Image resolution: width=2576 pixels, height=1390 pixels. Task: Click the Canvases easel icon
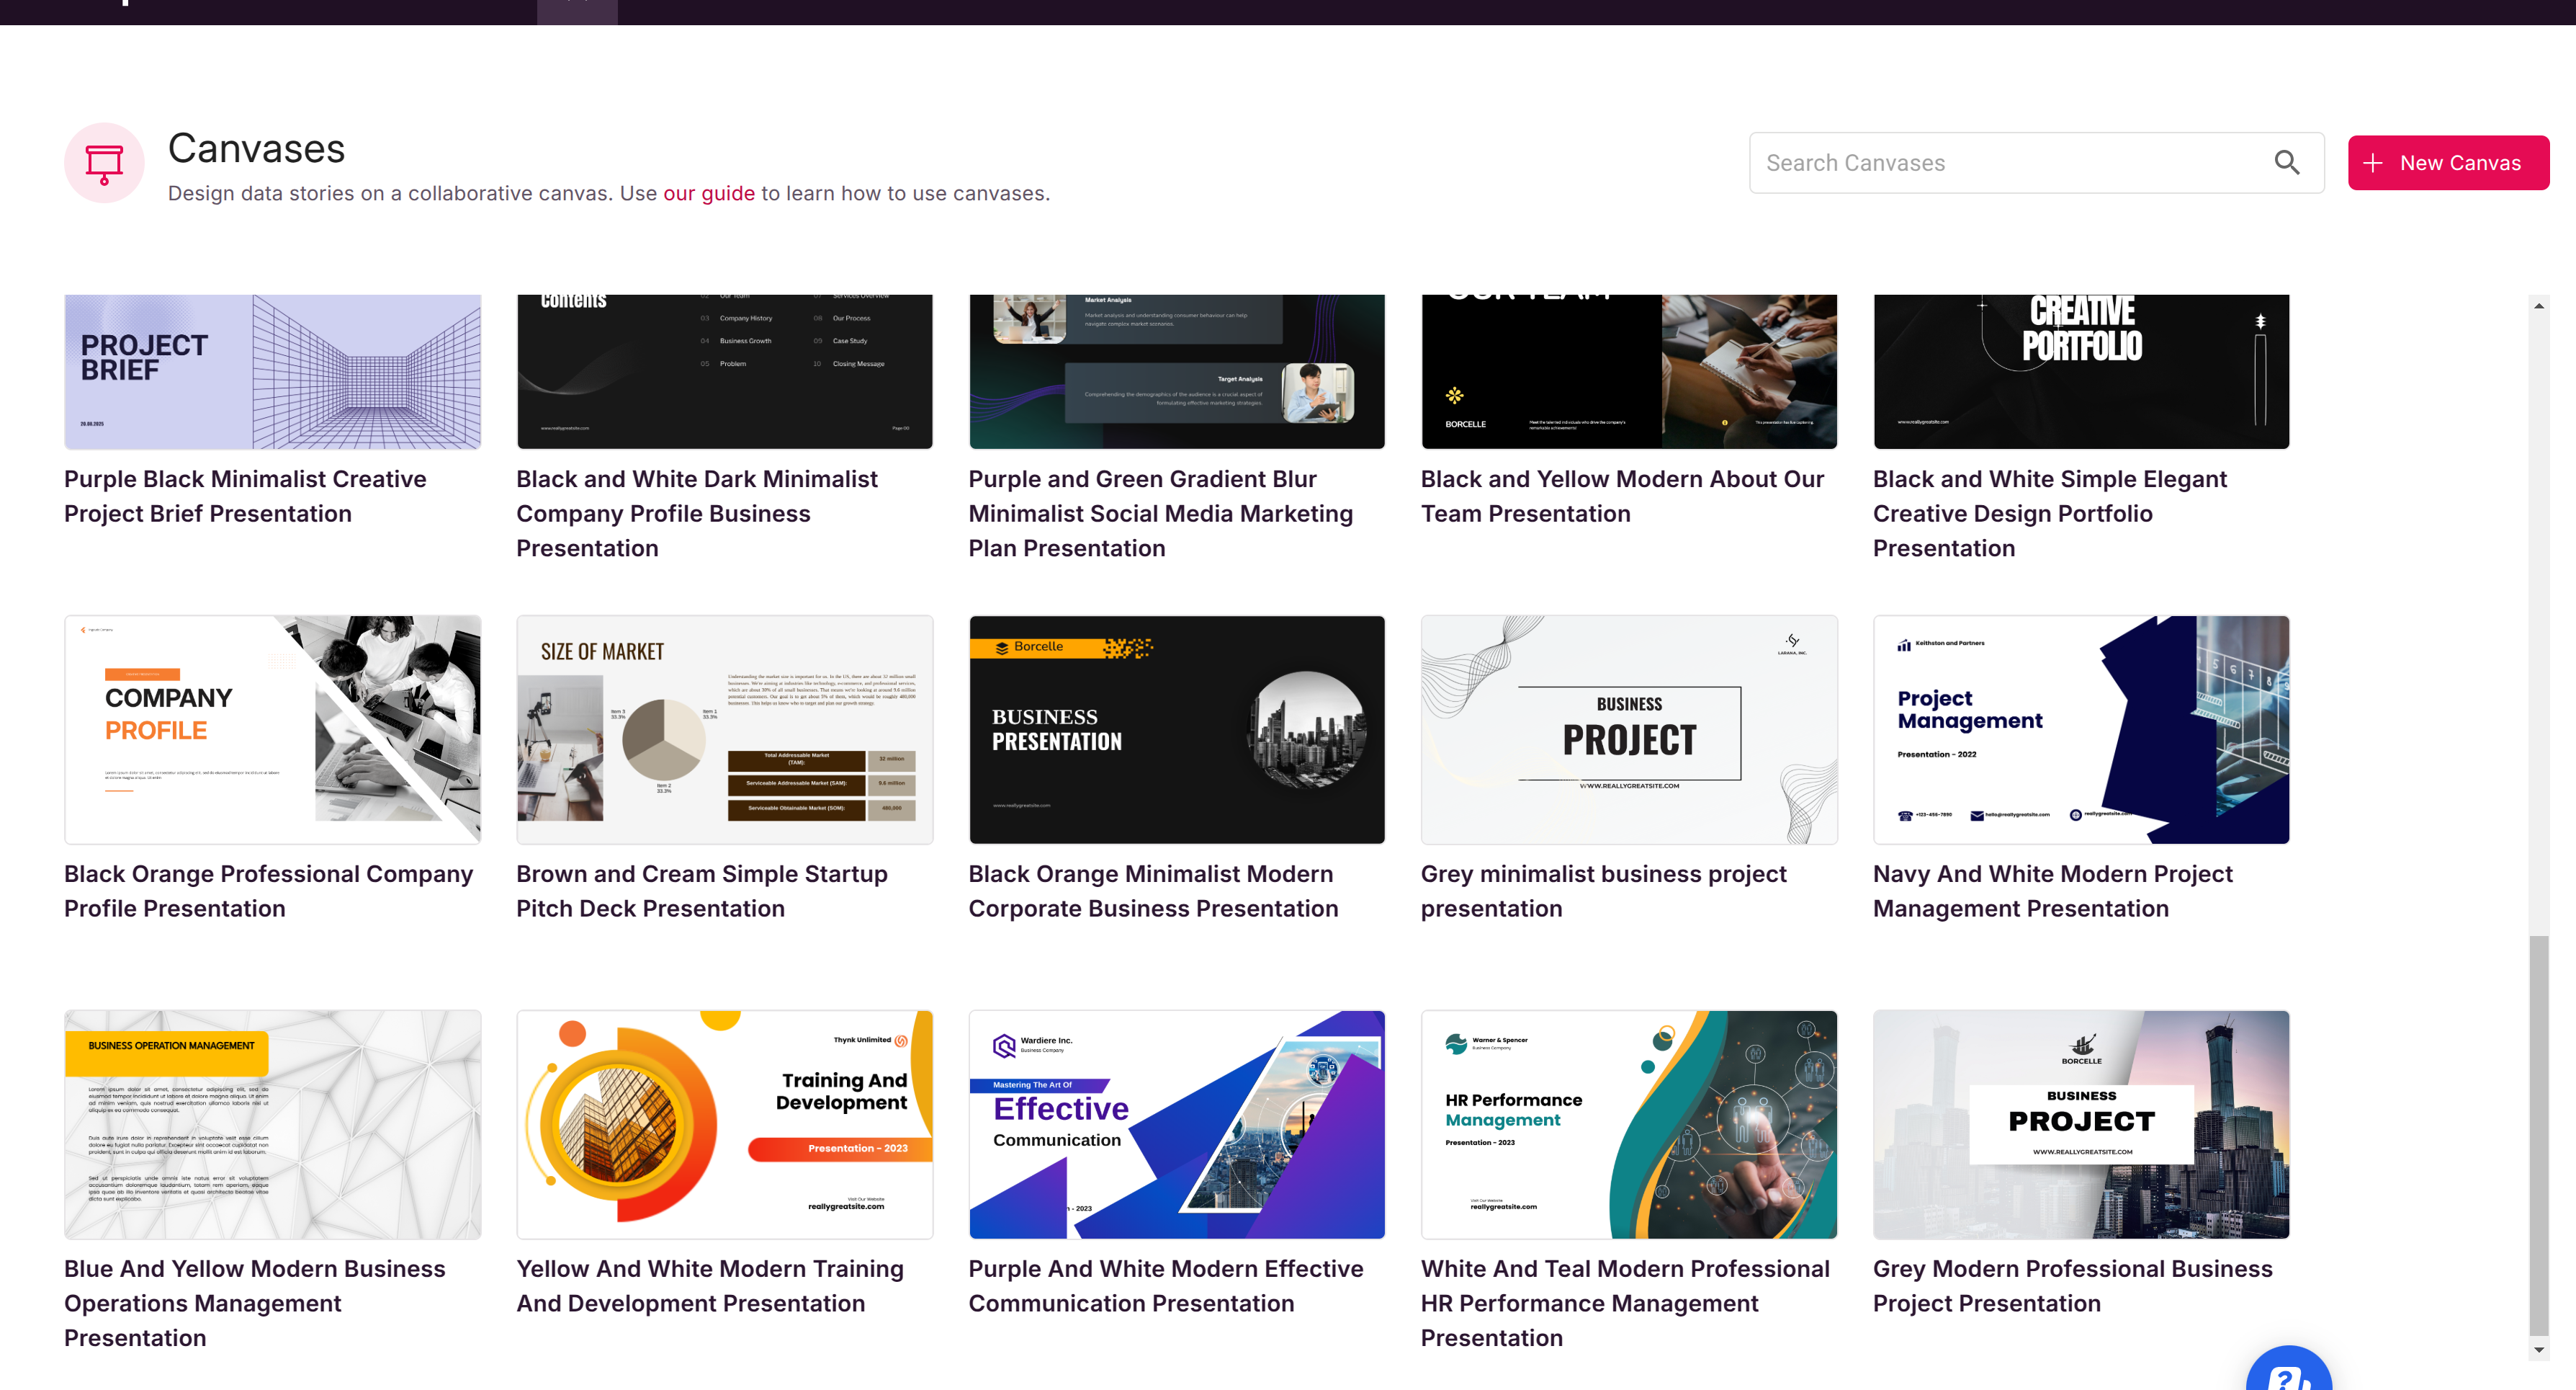pyautogui.click(x=104, y=163)
